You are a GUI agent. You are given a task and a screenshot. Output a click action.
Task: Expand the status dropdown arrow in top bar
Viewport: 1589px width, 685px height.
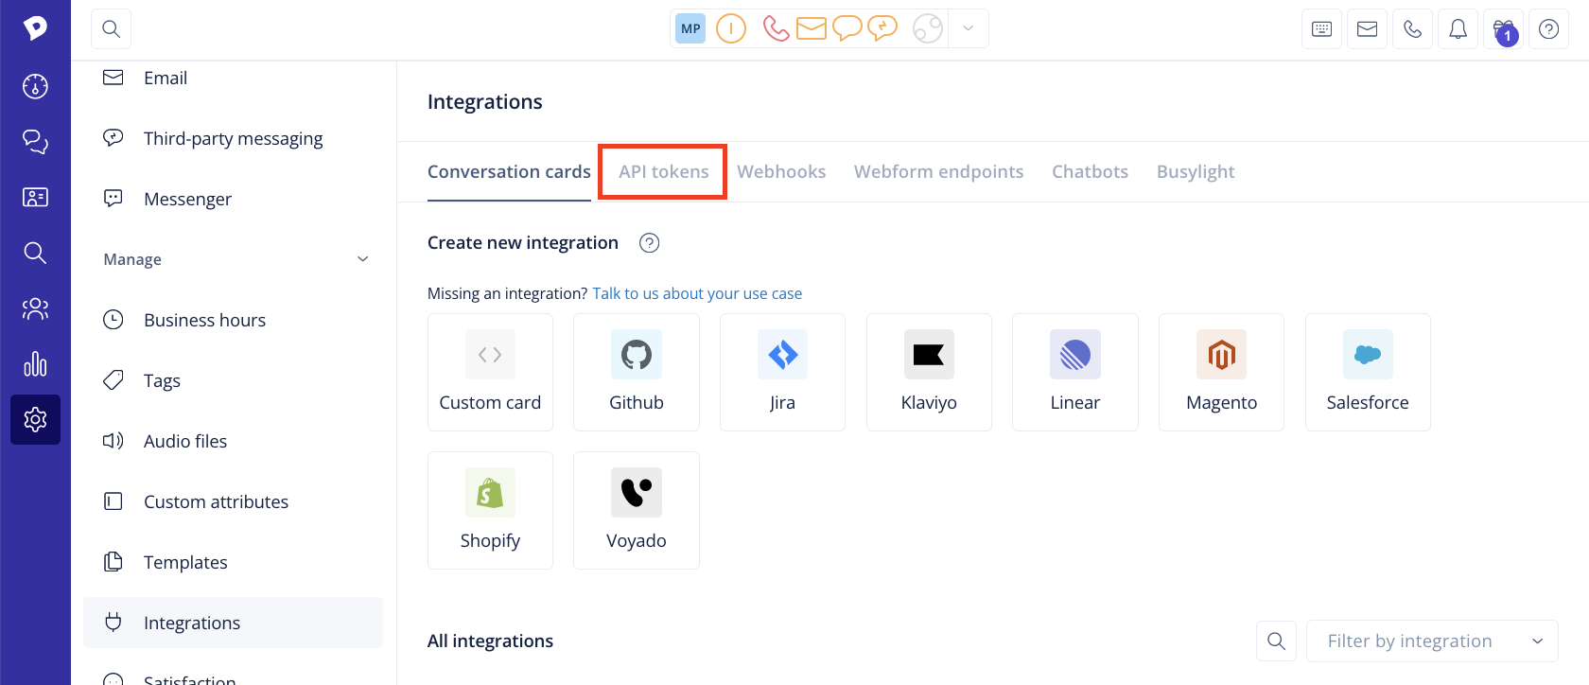coord(968,28)
